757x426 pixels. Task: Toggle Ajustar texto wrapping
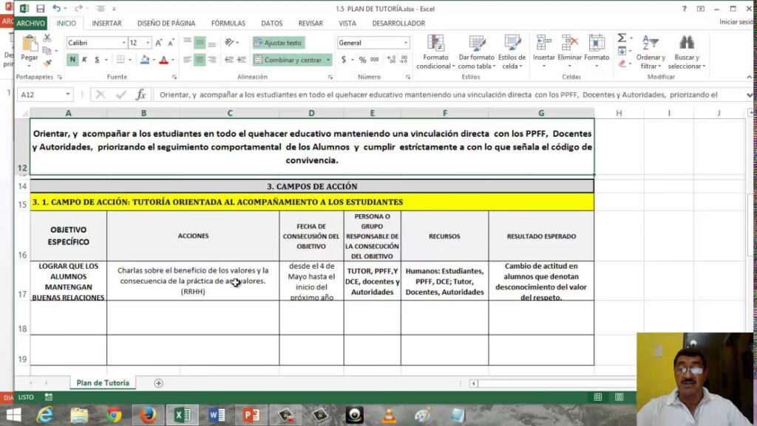(x=278, y=43)
